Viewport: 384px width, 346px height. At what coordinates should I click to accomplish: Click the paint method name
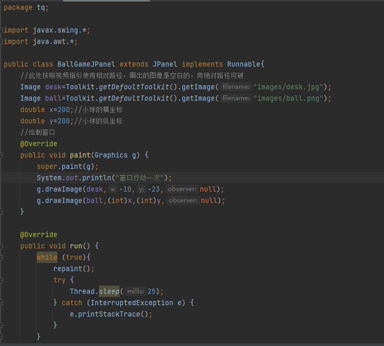pos(80,155)
